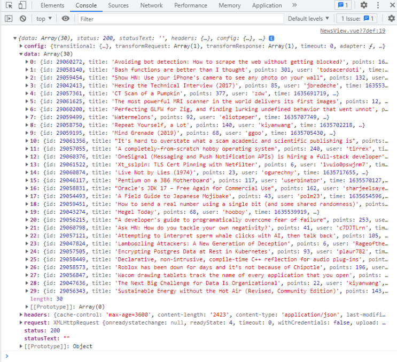Click the statusText row
This screenshot has height=362, width=397.
[x=47, y=338]
